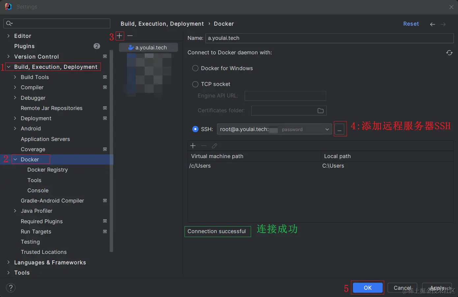The image size is (458, 297).
Task: Select the SSH radio button
Action: tap(195, 129)
